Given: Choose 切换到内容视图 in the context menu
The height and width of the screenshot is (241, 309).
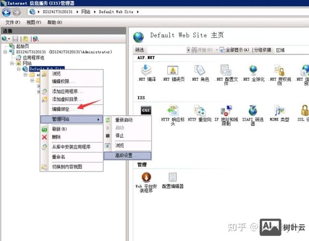Looking at the screenshot, I should tap(72, 167).
